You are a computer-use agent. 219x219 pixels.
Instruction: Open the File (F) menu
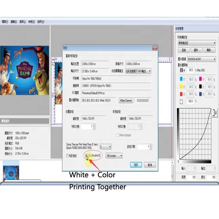coord(5,22)
